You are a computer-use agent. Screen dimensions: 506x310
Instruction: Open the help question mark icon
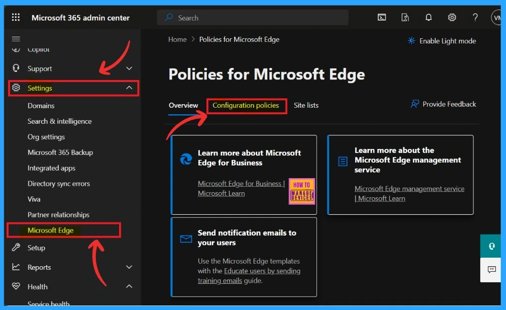click(x=475, y=18)
